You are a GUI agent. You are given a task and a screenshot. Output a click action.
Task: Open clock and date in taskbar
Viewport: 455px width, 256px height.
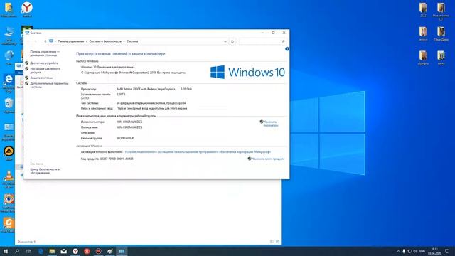click(x=434, y=251)
